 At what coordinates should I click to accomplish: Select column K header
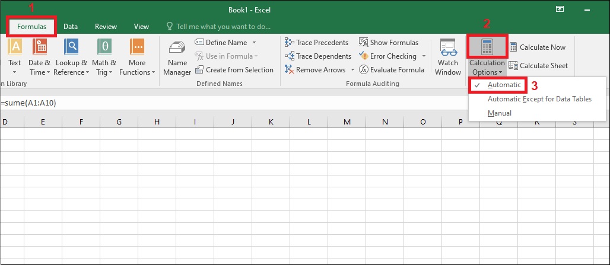pyautogui.click(x=271, y=122)
